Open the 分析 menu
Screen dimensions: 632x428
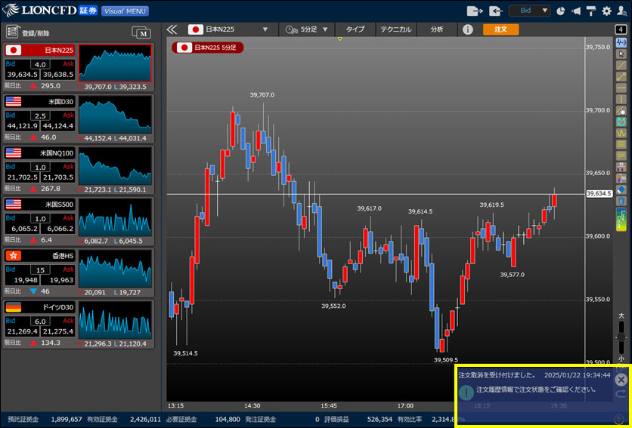tap(437, 29)
